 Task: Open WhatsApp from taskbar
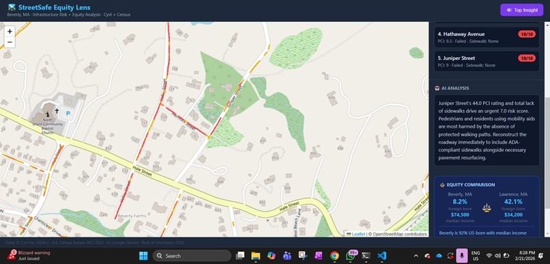(351, 256)
